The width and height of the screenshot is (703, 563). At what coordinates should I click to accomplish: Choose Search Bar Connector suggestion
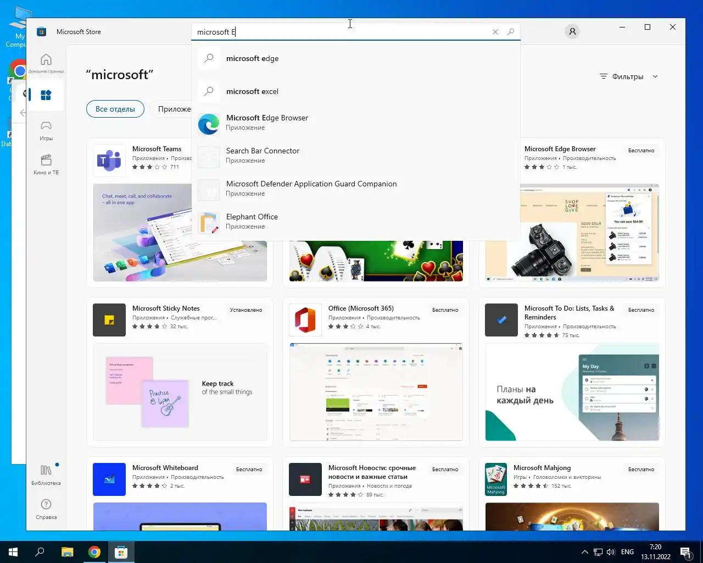pyautogui.click(x=355, y=157)
